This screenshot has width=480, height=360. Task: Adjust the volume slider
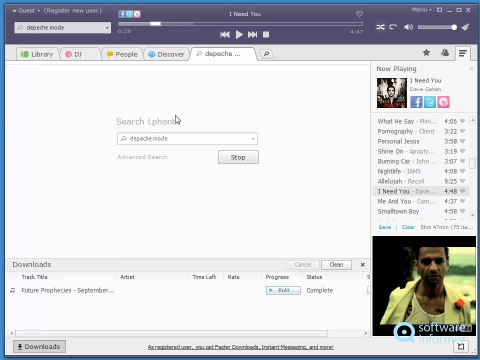(x=437, y=27)
